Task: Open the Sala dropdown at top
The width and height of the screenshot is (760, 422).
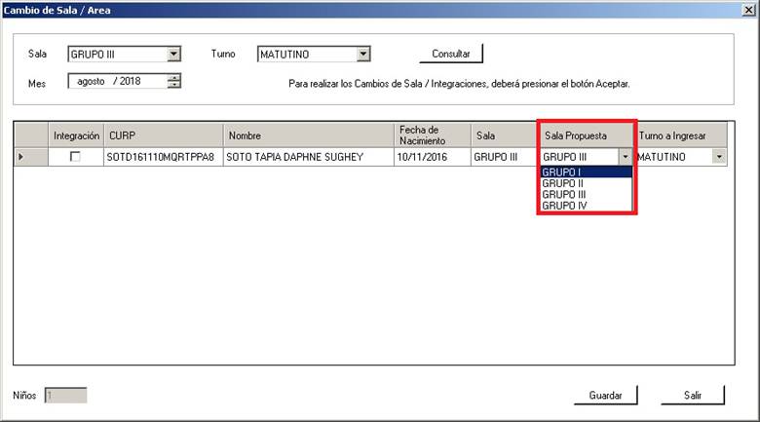Action: point(173,55)
